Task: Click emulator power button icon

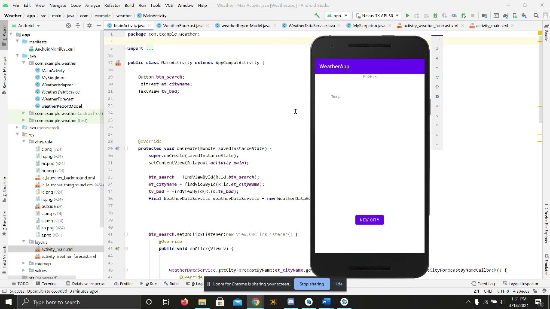Action: 437,48
